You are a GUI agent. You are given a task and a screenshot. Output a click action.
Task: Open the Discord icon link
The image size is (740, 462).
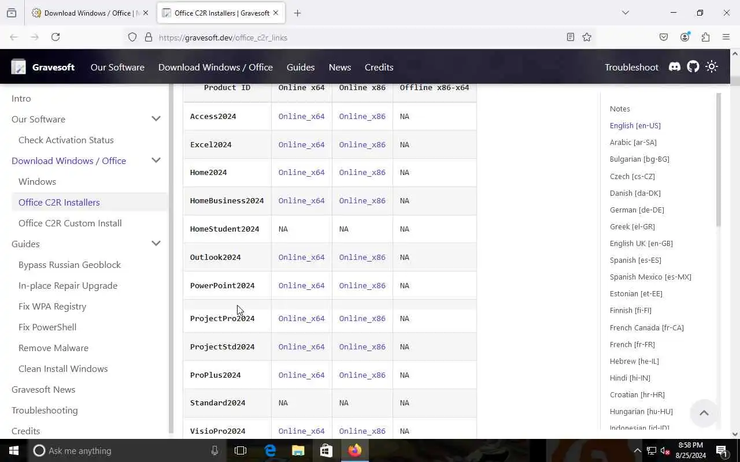675,67
